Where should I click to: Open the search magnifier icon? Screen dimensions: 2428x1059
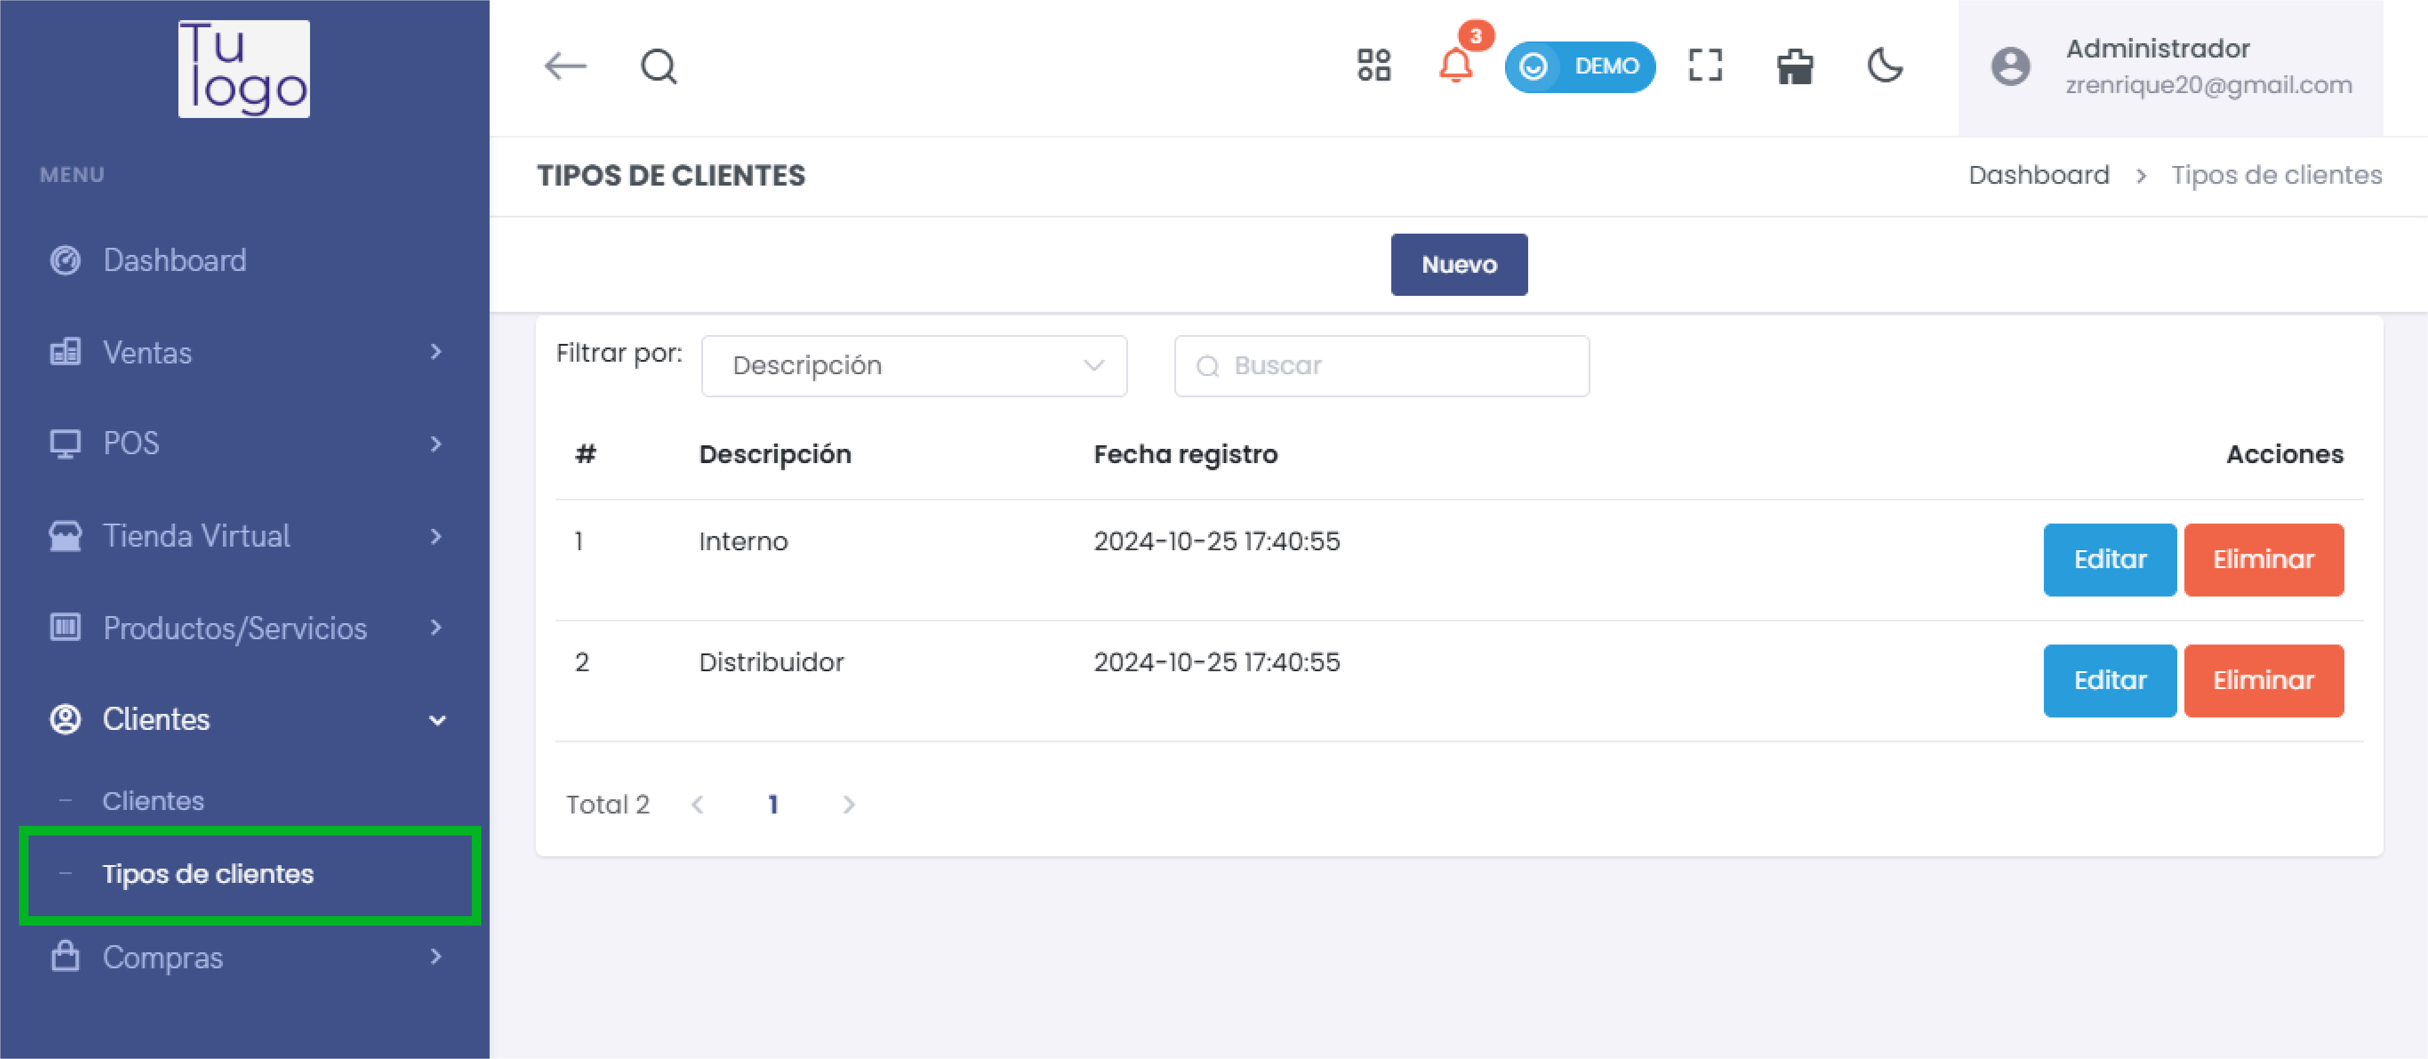[658, 66]
